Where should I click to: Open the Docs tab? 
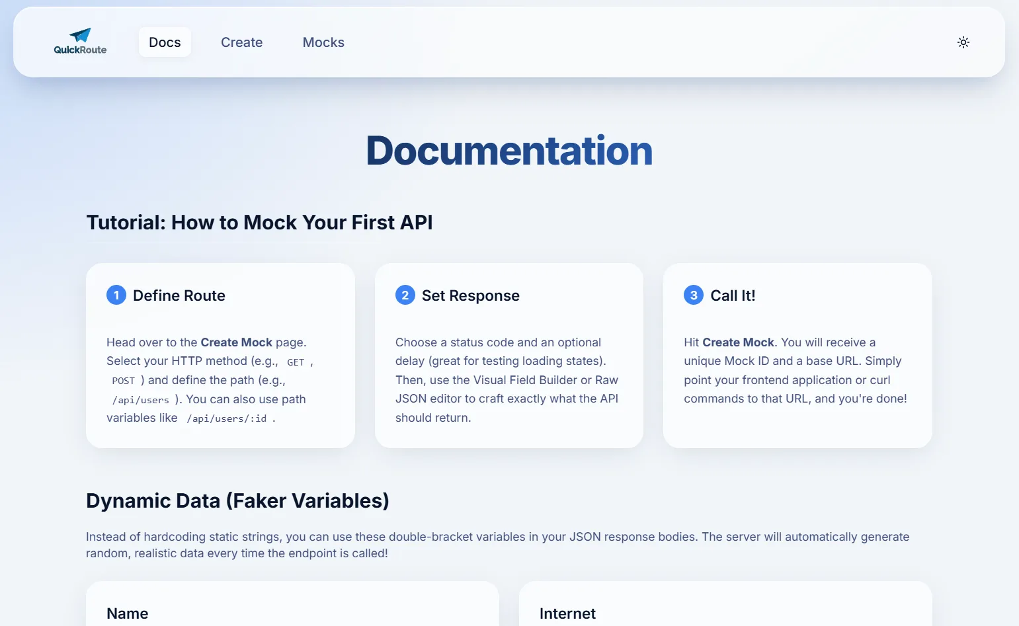coord(165,42)
